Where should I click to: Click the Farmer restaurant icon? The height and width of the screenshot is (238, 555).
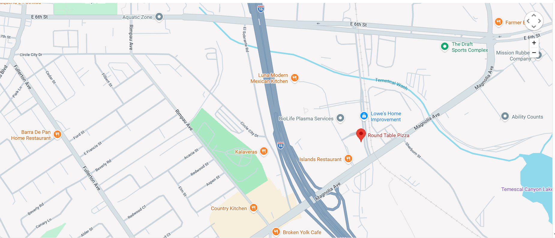(499, 22)
